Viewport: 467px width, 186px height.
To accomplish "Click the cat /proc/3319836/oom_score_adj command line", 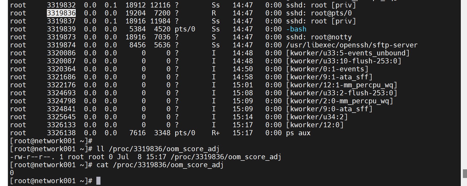I will point(160,165).
